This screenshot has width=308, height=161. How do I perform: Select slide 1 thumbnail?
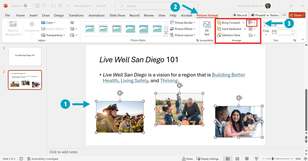[25, 56]
